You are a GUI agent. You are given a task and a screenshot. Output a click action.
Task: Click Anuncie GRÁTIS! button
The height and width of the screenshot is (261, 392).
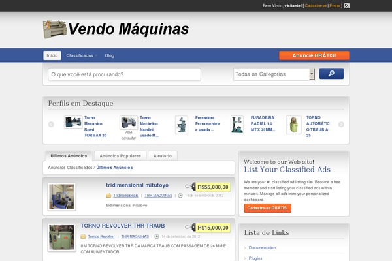coord(314,55)
